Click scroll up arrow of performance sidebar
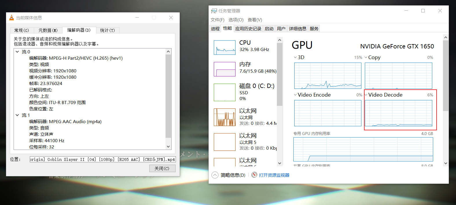This screenshot has width=456, height=205. pyautogui.click(x=280, y=40)
